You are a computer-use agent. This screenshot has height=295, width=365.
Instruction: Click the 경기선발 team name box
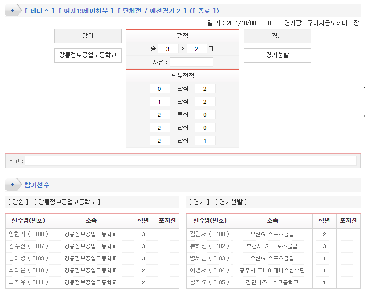(x=277, y=55)
